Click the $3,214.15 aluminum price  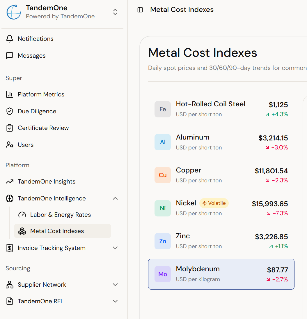(x=273, y=138)
